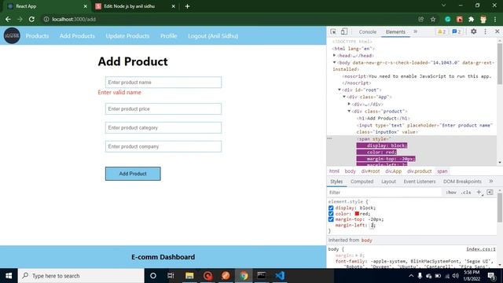Viewport: 503px width, 283px height.
Task: Collapse the div class App node
Action: pyautogui.click(x=344, y=97)
